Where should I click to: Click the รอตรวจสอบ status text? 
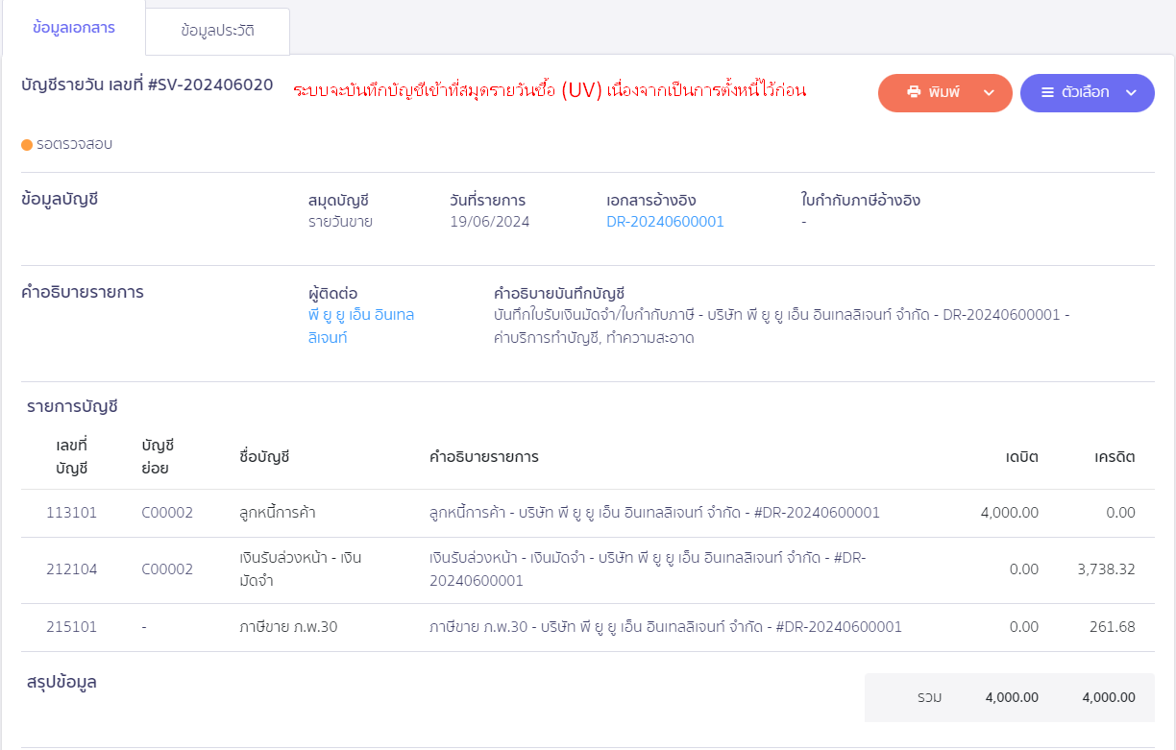[74, 144]
